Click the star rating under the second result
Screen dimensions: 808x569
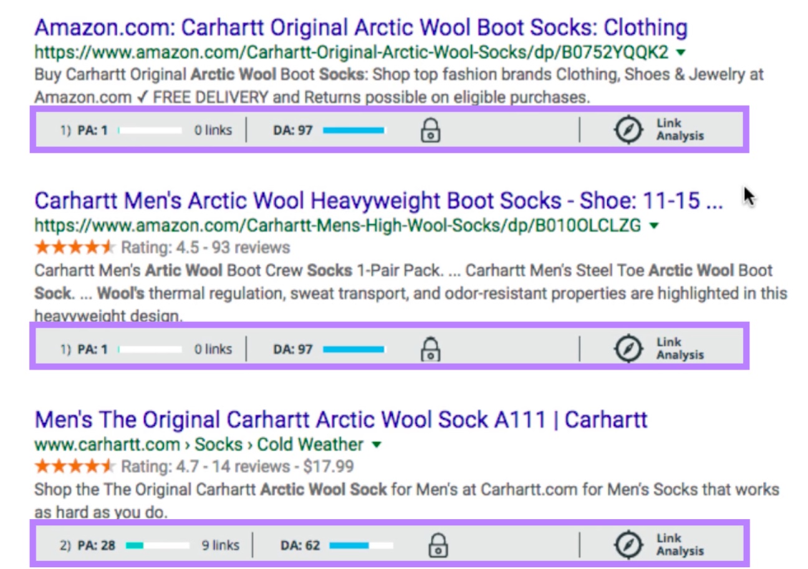75,247
